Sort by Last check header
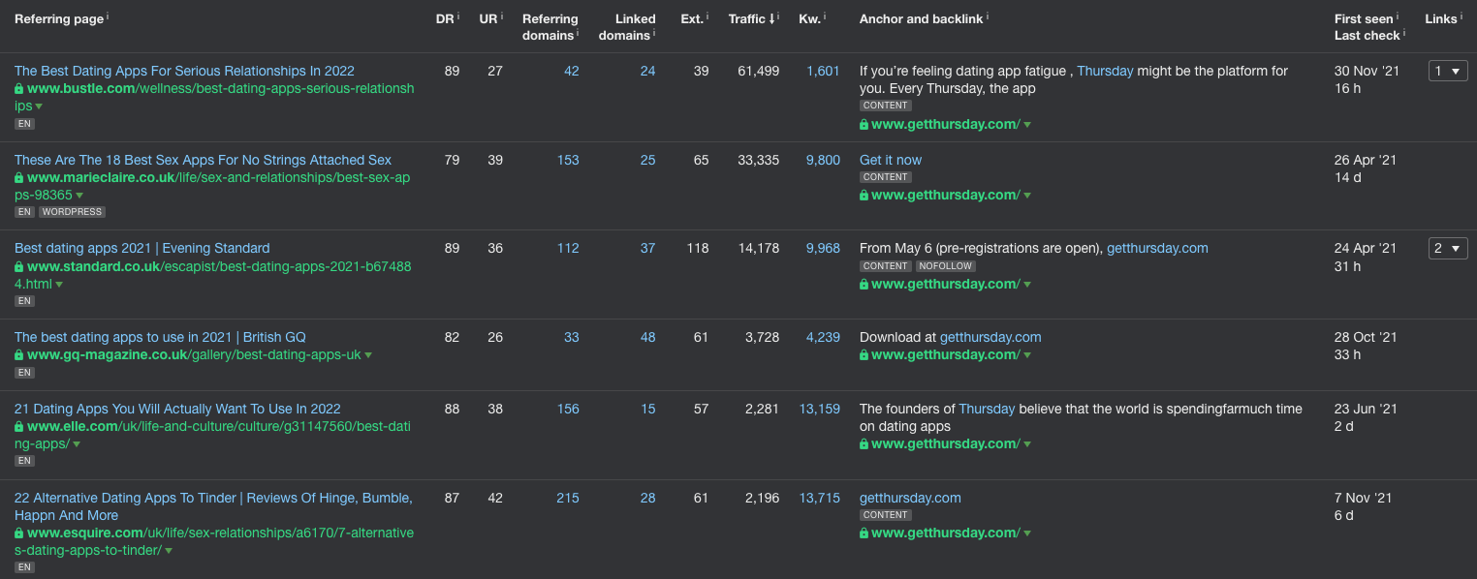Viewport: 1477px width, 579px height. click(1367, 35)
